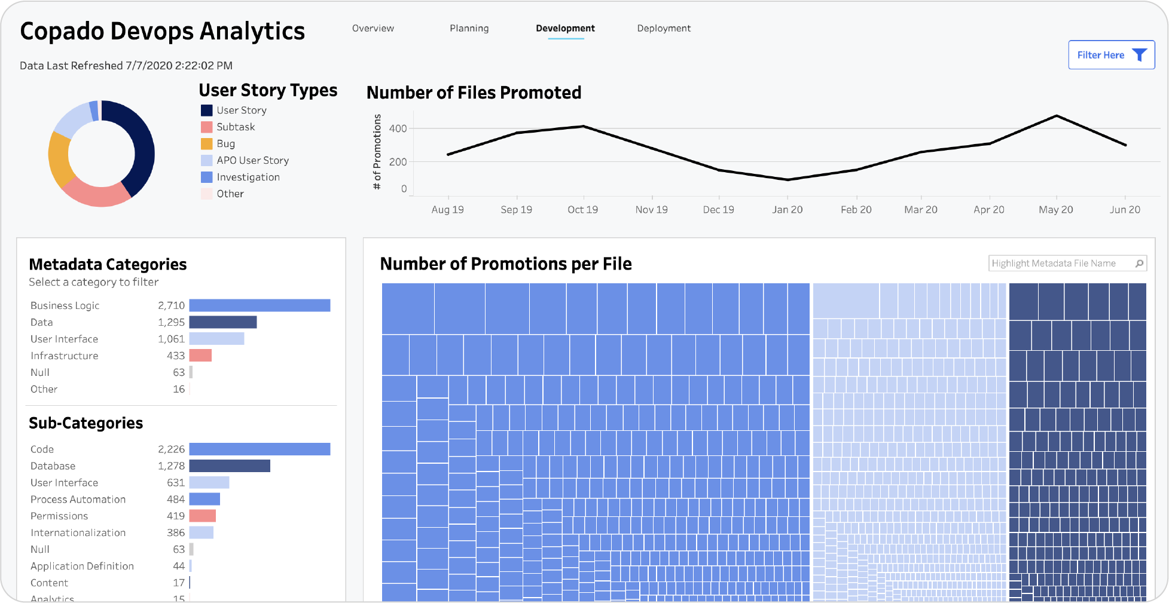The image size is (1169, 603).
Task: Switch to the Planning tab
Action: [469, 28]
